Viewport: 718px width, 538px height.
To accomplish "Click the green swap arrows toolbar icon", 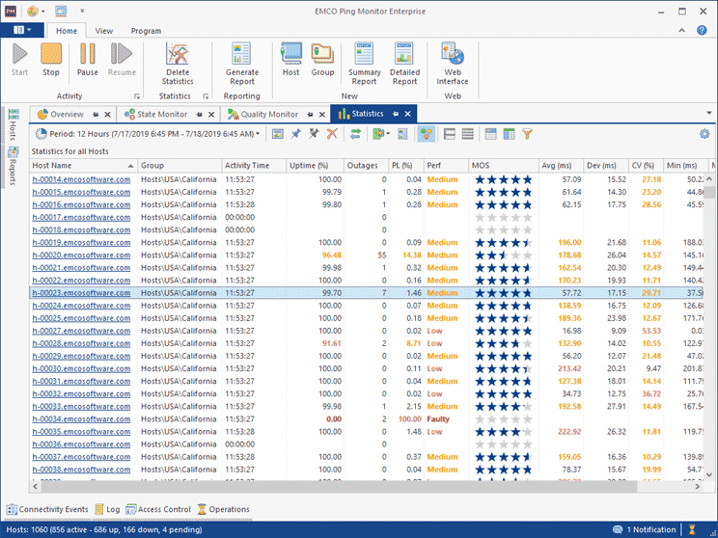I will point(355,134).
